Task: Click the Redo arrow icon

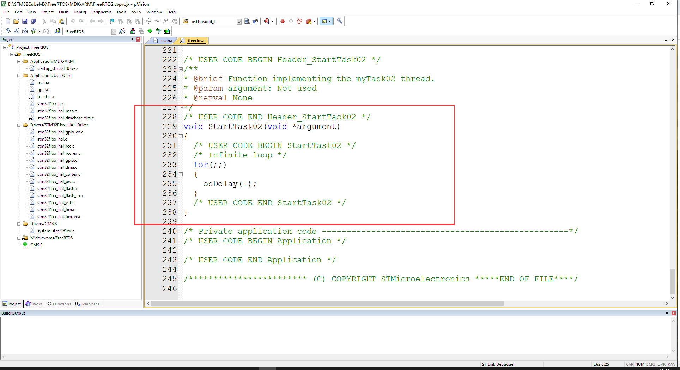Action: tap(81, 21)
